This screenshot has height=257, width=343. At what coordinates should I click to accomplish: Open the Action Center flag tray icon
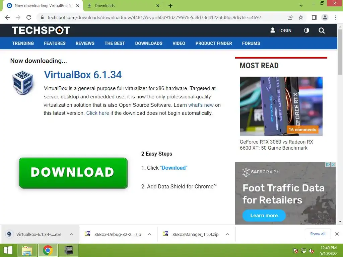tap(295, 251)
